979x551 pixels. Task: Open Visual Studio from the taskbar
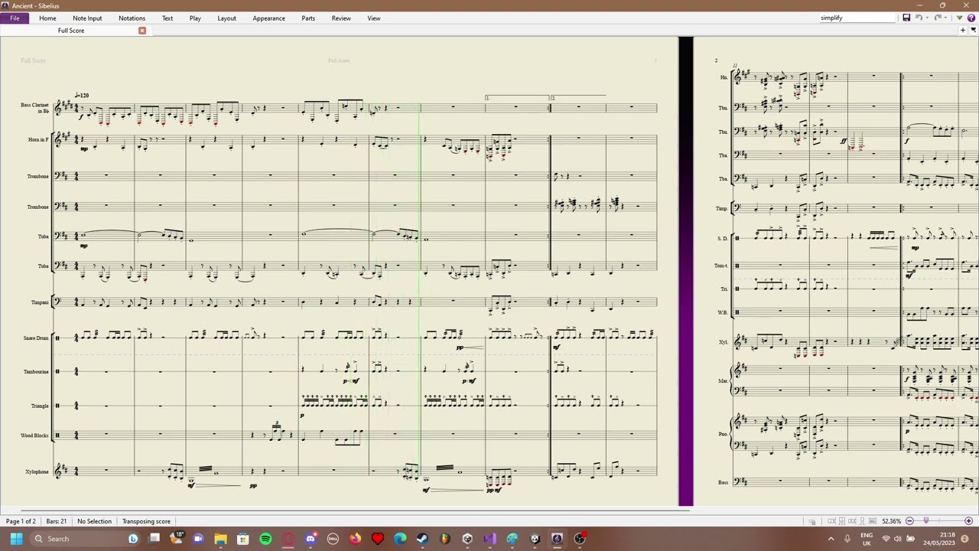(x=489, y=539)
